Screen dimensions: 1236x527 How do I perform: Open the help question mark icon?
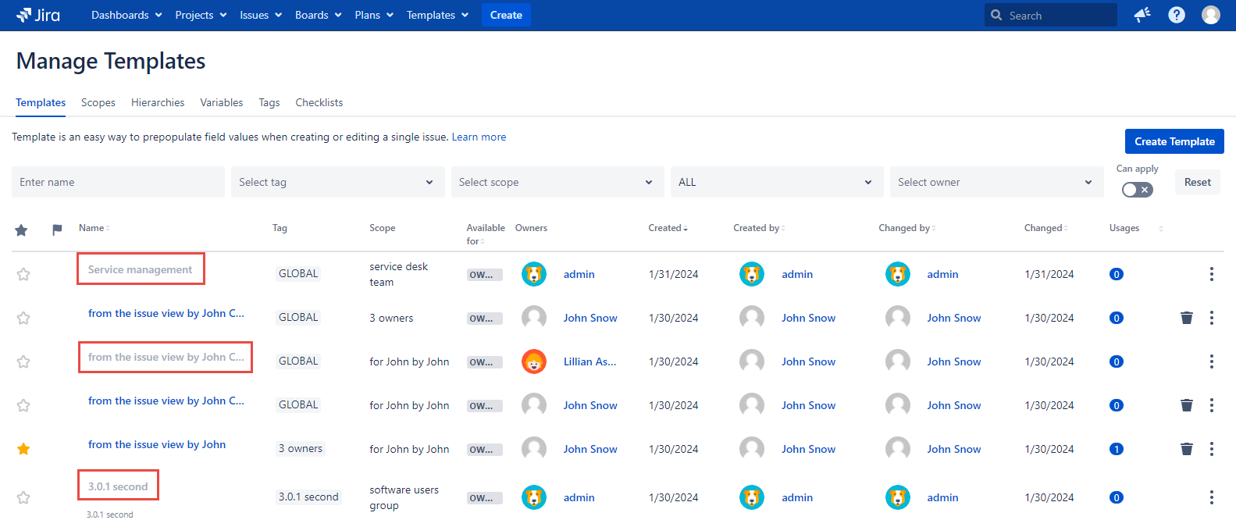(1177, 15)
